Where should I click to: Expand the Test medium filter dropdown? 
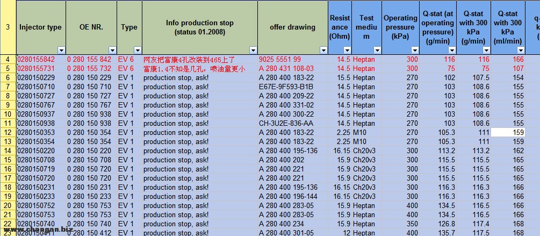377,50
